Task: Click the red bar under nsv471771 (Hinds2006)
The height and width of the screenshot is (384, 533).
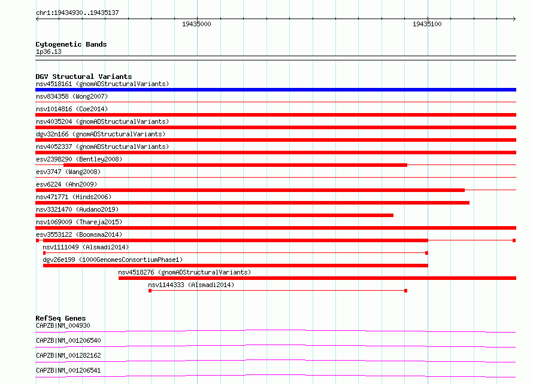Action: [x=253, y=203]
